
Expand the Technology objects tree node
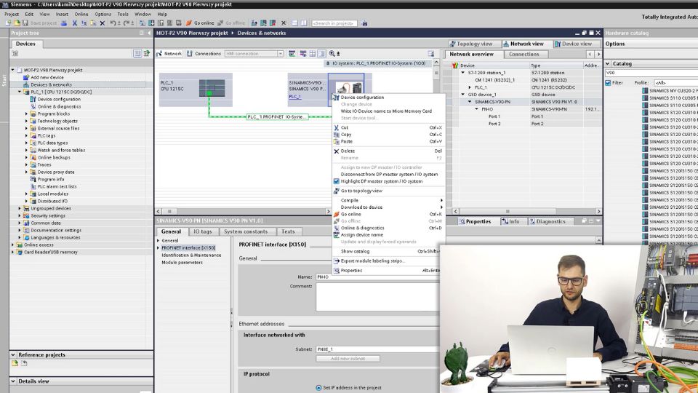(26, 121)
